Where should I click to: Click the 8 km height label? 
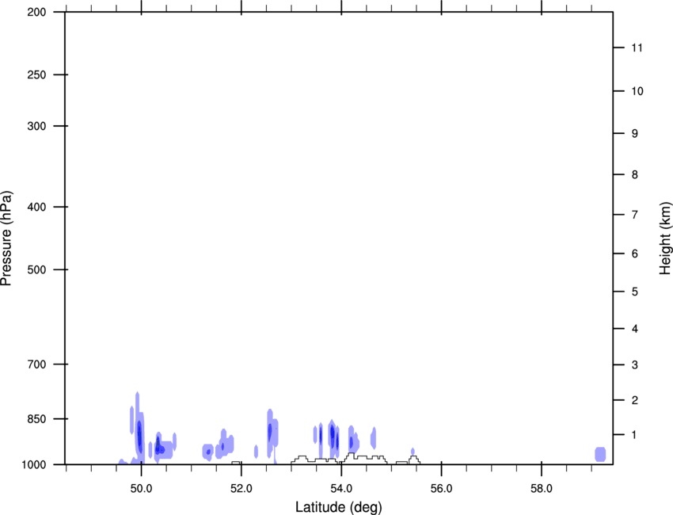(635, 175)
